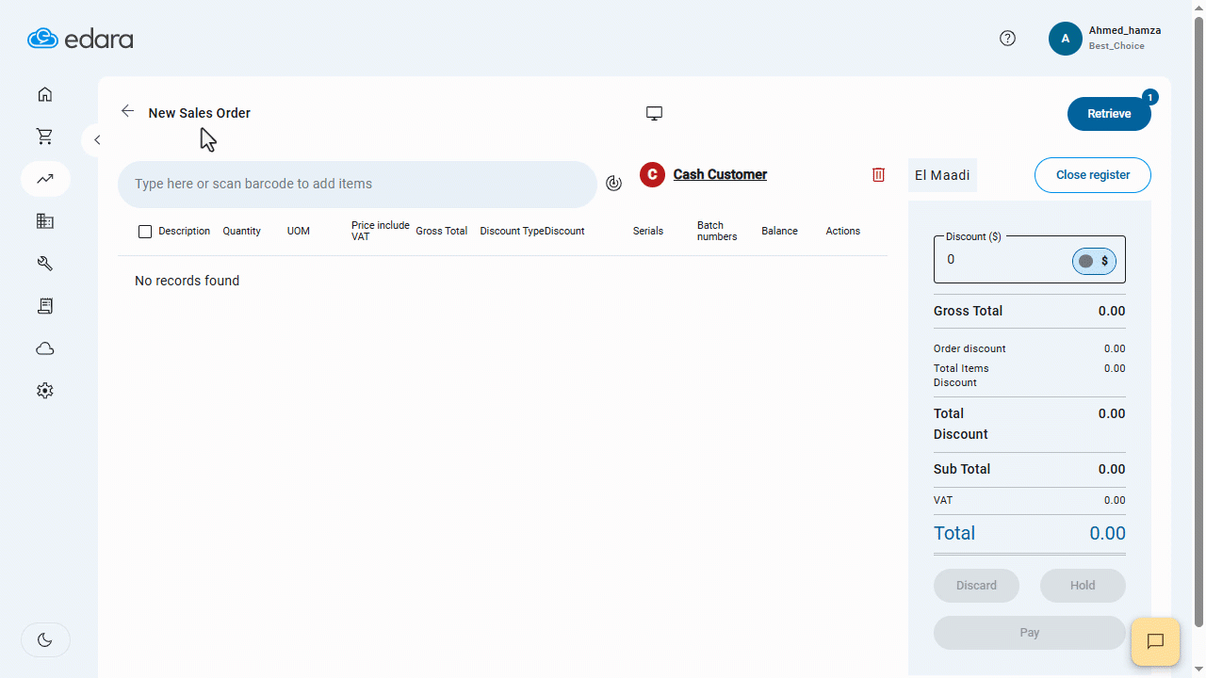Open the user avatar A
The width and height of the screenshot is (1206, 678).
tap(1065, 39)
